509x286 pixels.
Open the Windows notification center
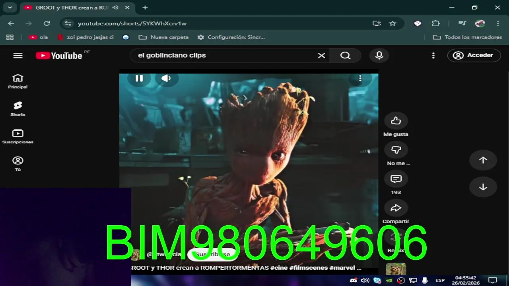coord(493,280)
